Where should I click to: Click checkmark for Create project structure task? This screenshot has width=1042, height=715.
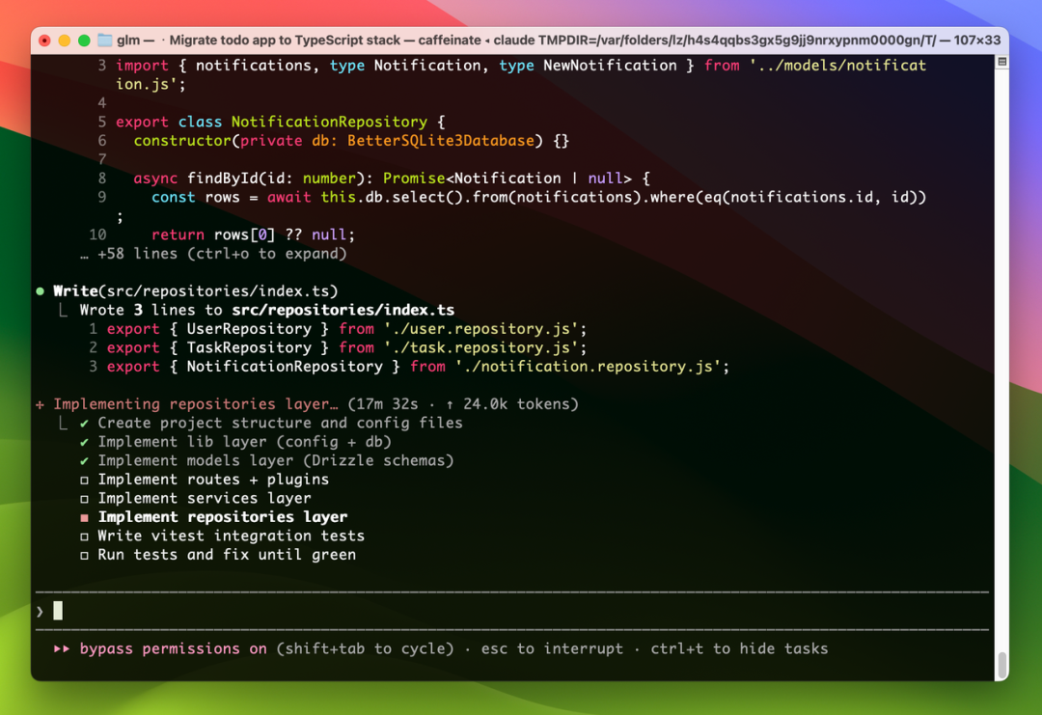[84, 424]
